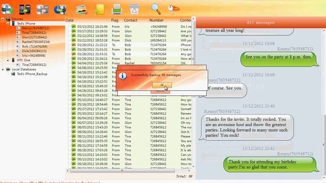Image resolution: width=326 pixels, height=183 pixels.
Task: Click message list scroll-down arrow
Action: coord(194,166)
